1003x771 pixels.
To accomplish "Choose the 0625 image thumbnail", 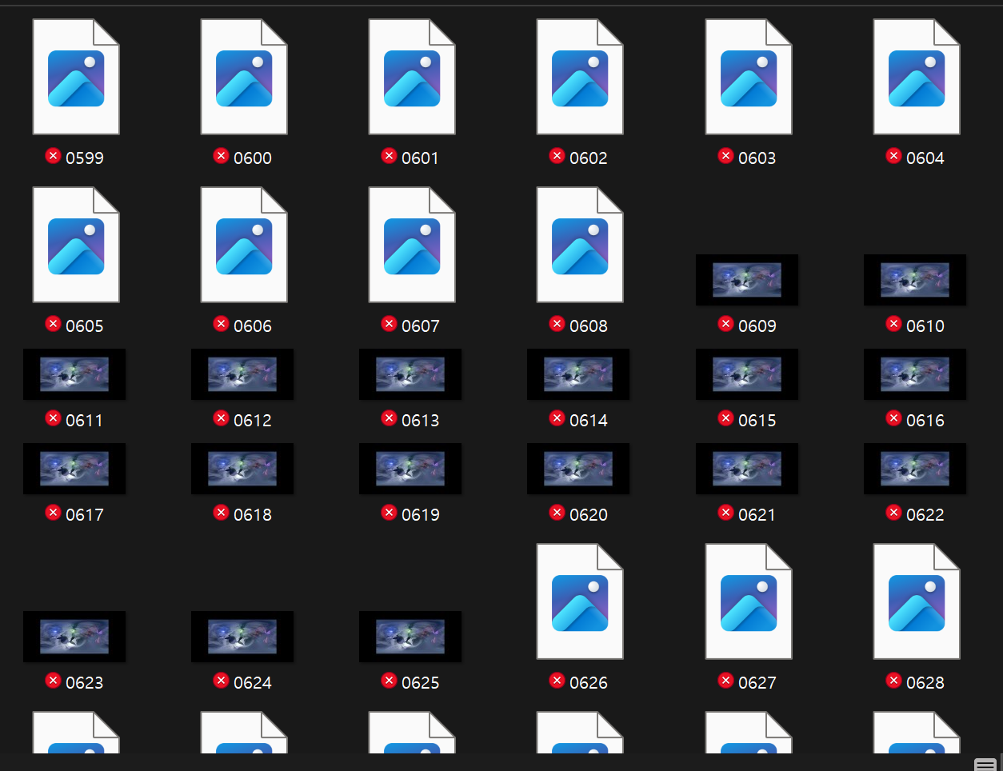I will [x=410, y=637].
